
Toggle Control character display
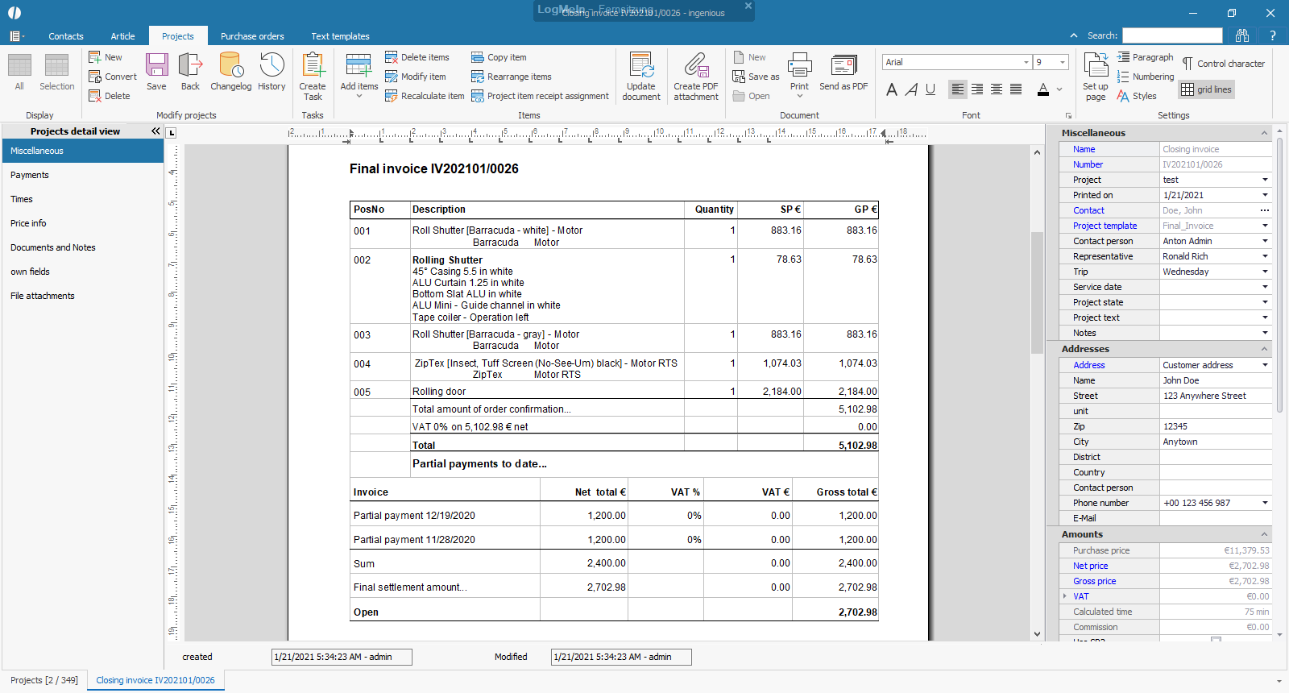pos(1222,64)
